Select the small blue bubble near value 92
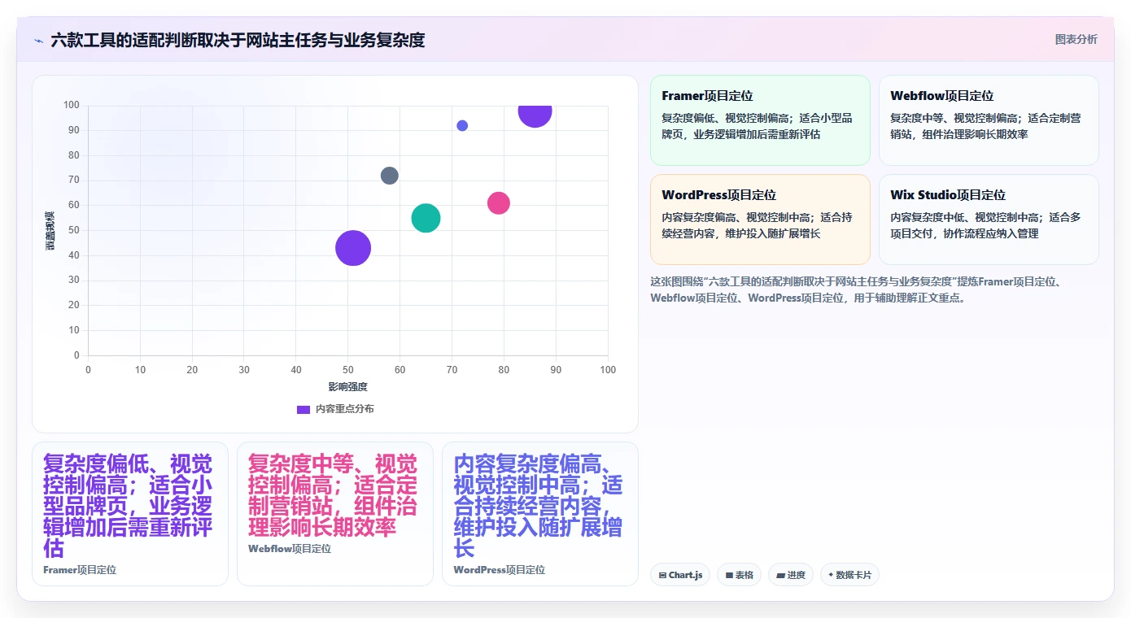This screenshot has height=618, width=1131. click(462, 125)
